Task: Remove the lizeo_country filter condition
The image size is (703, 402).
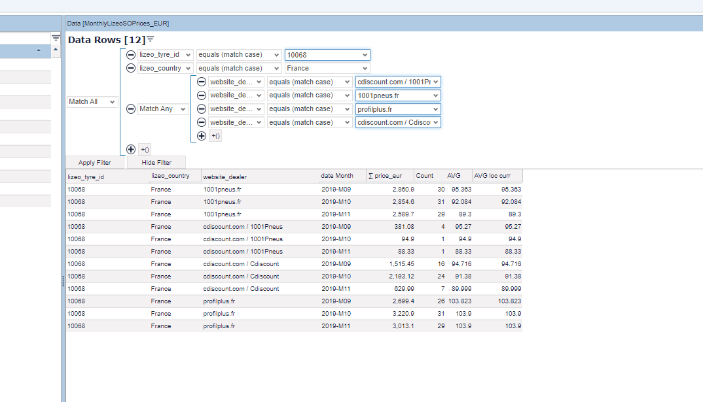Action: tap(131, 68)
